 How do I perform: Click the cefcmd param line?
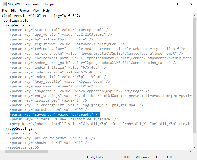pyautogui.click(x=101, y=49)
